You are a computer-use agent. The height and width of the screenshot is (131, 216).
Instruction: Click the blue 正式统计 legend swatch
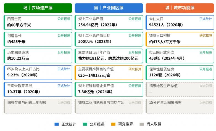tap(57, 124)
